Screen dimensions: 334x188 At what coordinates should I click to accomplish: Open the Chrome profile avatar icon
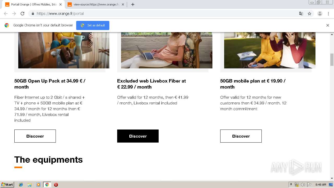[320, 14]
